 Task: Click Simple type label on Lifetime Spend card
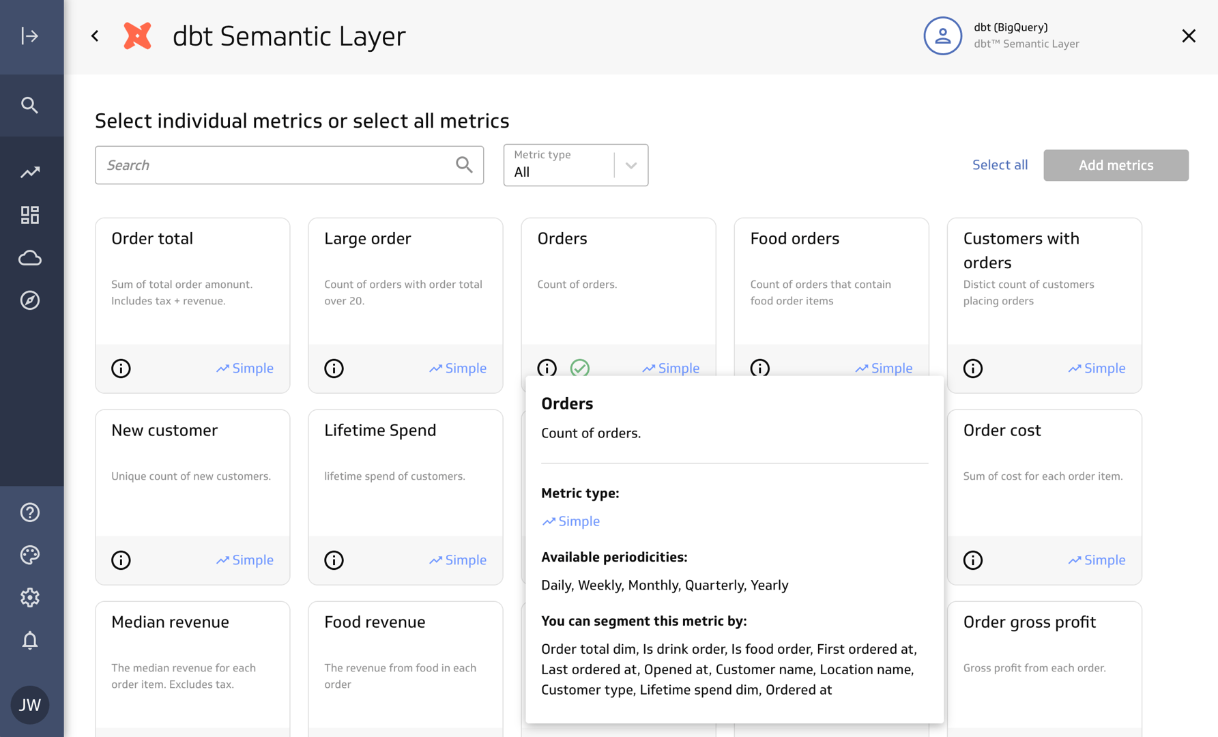458,560
